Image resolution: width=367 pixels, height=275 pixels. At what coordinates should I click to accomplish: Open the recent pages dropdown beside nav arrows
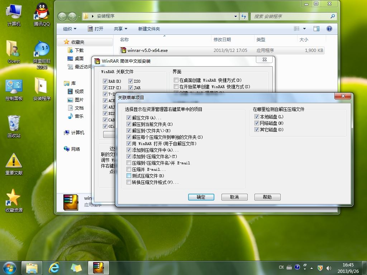pos(79,16)
